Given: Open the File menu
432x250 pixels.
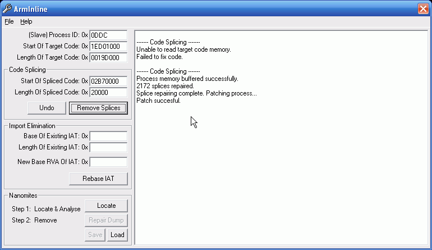Looking at the screenshot, I should (x=9, y=21).
